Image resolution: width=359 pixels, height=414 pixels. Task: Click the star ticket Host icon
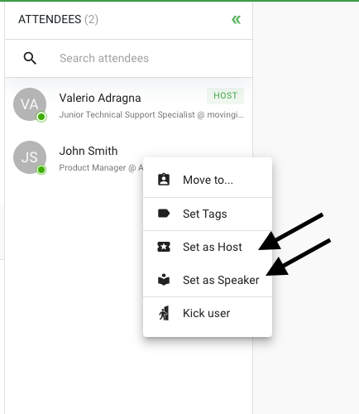164,247
